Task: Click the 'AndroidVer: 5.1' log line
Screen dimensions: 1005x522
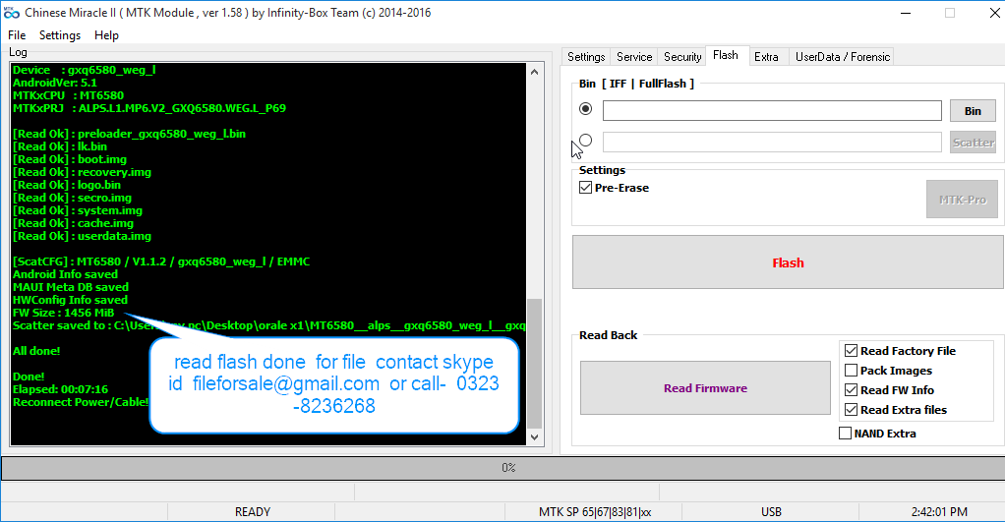Action: [54, 83]
